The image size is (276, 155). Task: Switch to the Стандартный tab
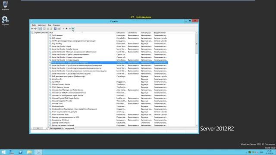(x=69, y=128)
